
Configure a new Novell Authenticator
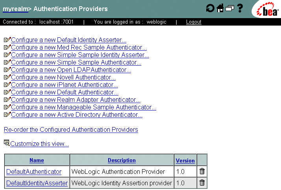click(63, 77)
